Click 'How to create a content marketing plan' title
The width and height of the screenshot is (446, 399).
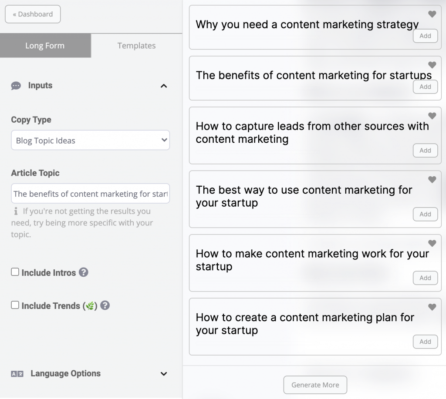click(304, 323)
